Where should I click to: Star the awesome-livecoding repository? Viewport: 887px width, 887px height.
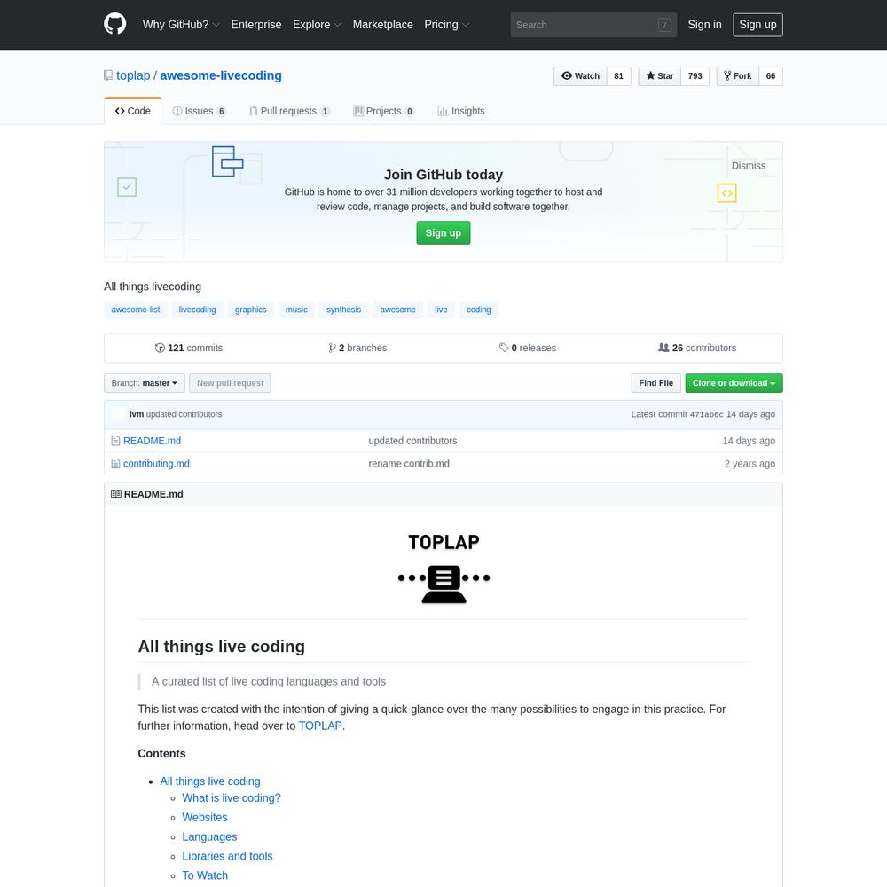[x=660, y=75]
